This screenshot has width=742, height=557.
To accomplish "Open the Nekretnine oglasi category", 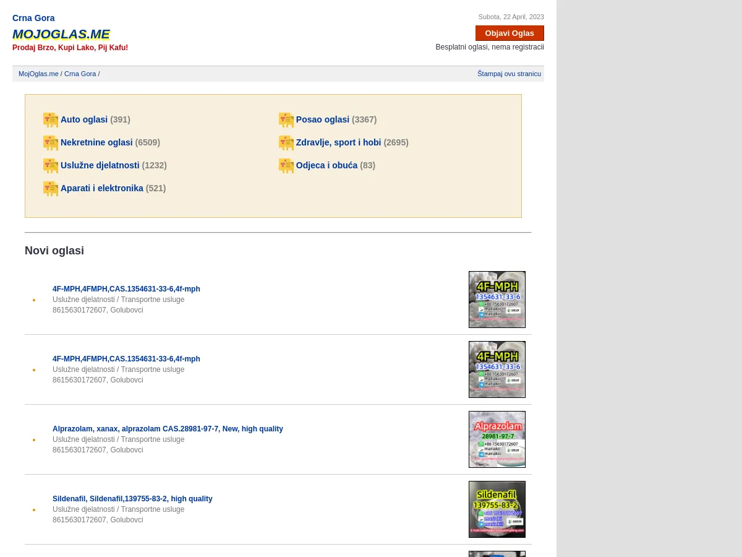I will [x=96, y=142].
